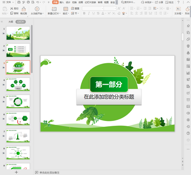The height and width of the screenshot is (175, 191).
Task: Click the 单击此处添加备注 notes text
Action: pos(49,173)
